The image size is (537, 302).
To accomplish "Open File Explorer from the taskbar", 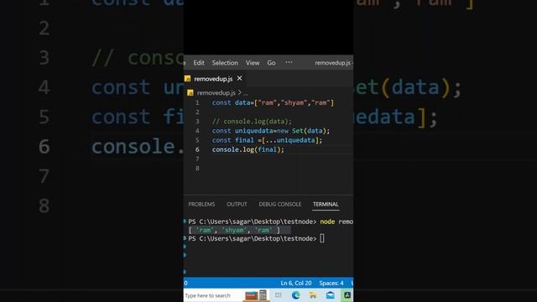I will click(313, 295).
